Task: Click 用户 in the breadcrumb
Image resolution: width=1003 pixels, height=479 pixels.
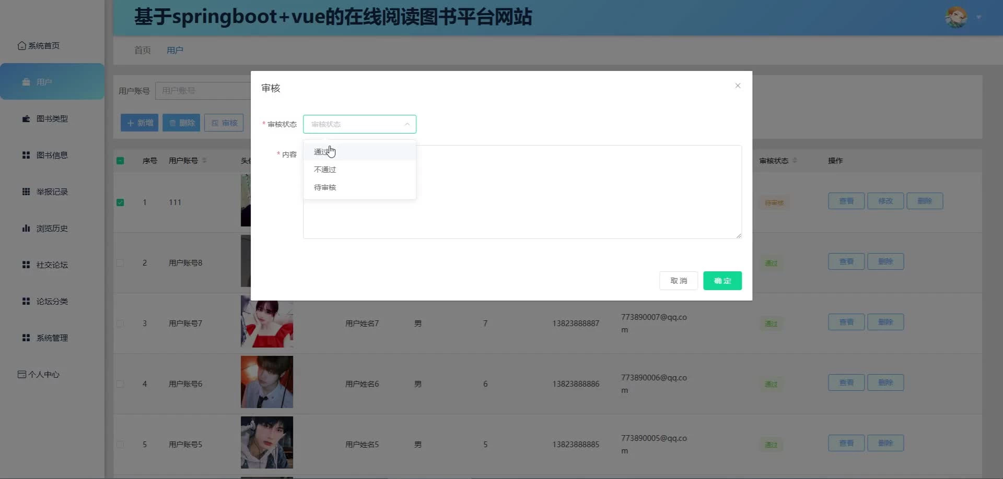Action: 175,50
